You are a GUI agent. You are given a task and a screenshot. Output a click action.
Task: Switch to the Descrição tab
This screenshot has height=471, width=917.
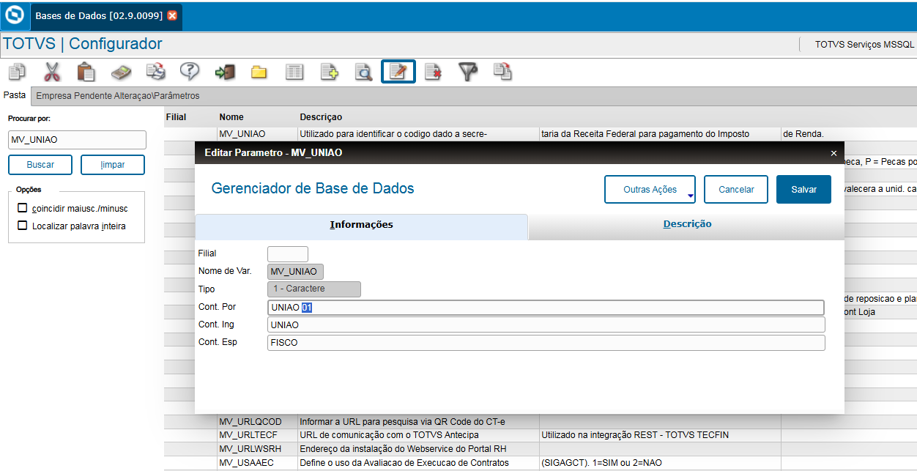687,224
